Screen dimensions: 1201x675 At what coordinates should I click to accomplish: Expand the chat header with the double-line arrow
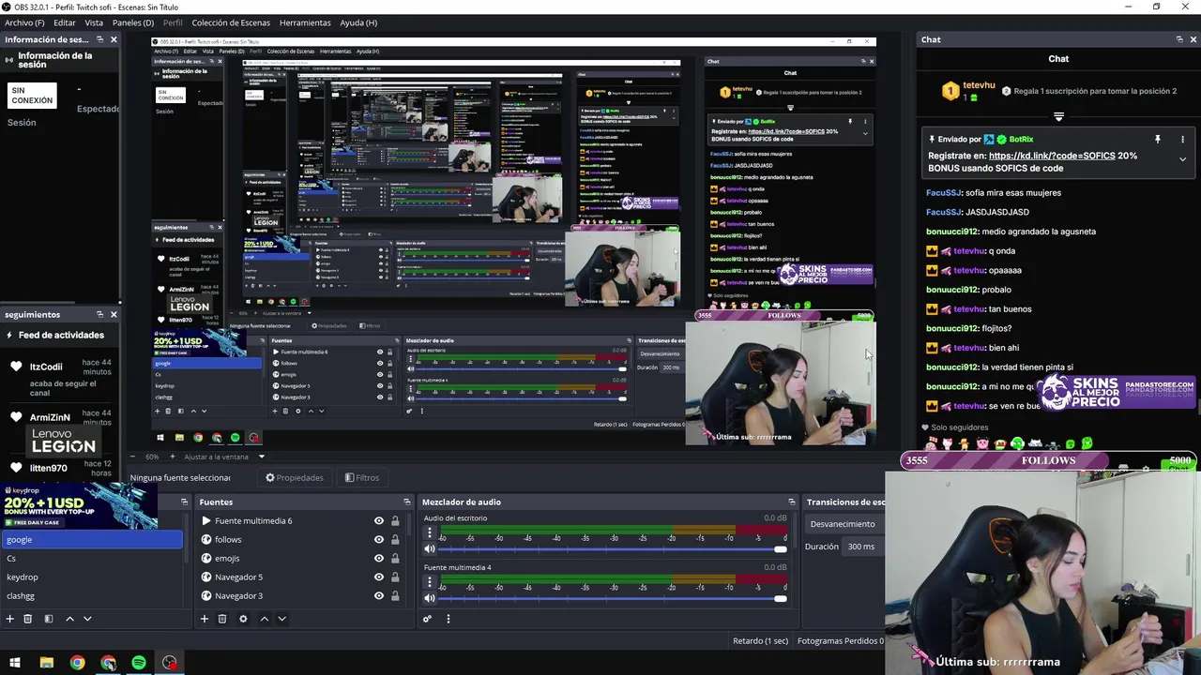point(1058,117)
